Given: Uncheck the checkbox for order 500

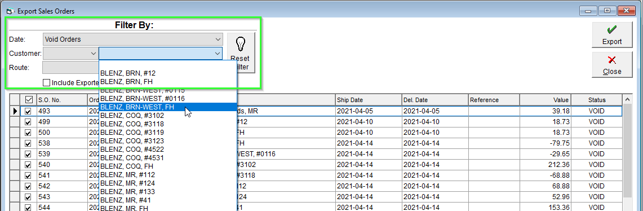Looking at the screenshot, I should [28, 133].
